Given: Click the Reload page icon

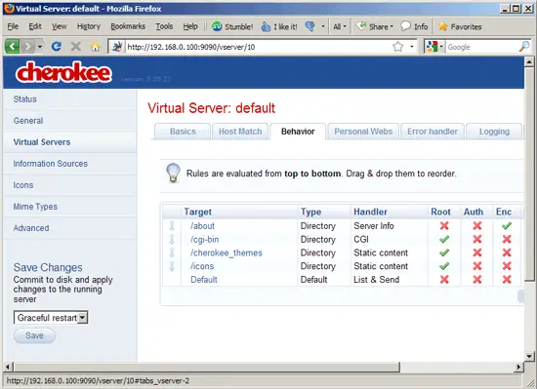Looking at the screenshot, I should coord(57,46).
